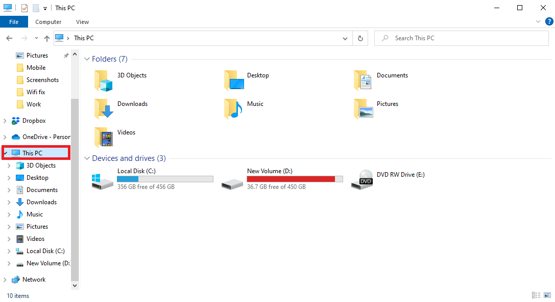The image size is (555, 302).
Task: Select New Volume (D:) drive icon
Action: click(x=232, y=184)
